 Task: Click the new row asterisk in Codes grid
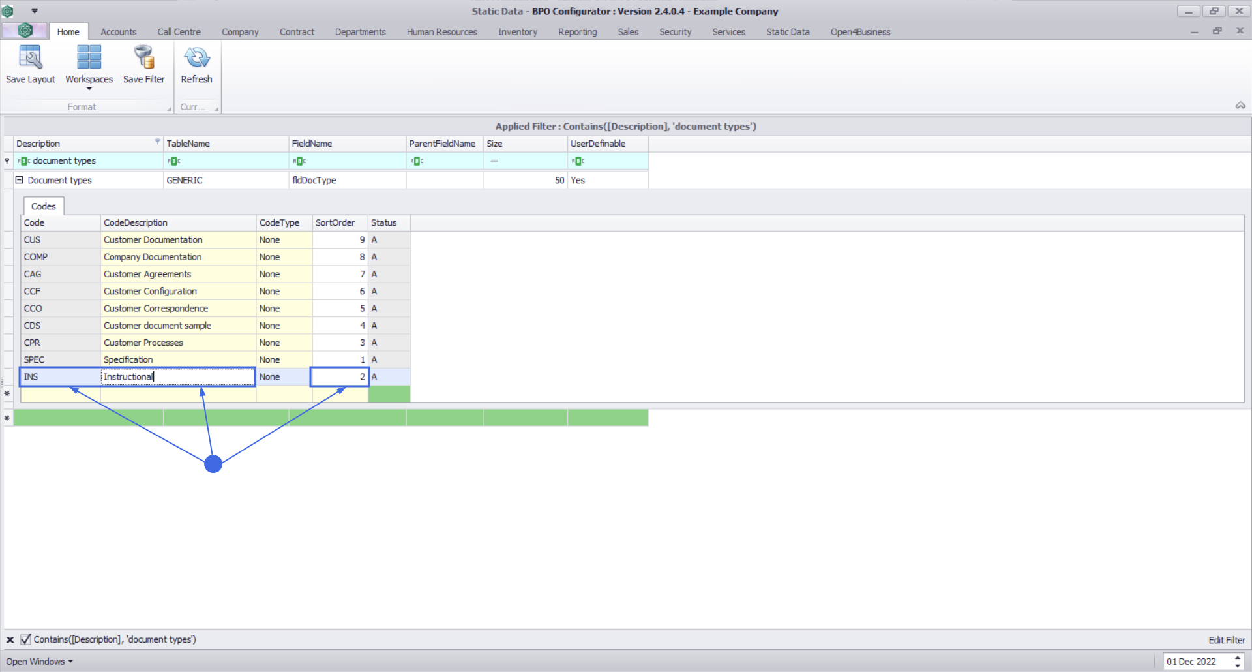pyautogui.click(x=7, y=393)
